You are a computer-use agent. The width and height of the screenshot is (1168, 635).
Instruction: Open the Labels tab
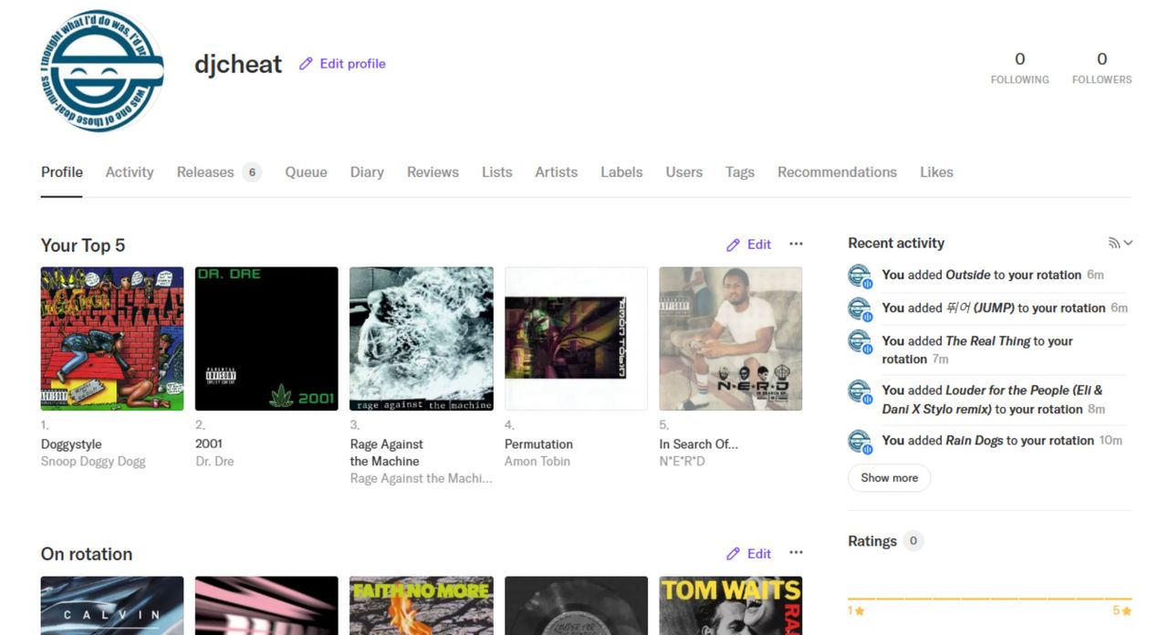click(x=621, y=172)
